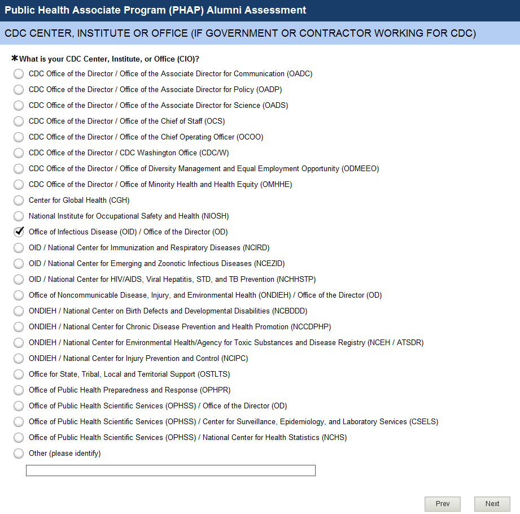Select ONDIEH / NCEH / ATSDR environmental health option
The width and height of the screenshot is (520, 514).
click(19, 343)
